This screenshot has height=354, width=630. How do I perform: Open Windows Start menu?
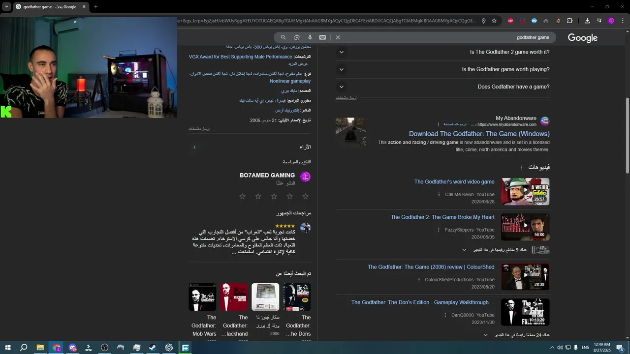(8, 348)
